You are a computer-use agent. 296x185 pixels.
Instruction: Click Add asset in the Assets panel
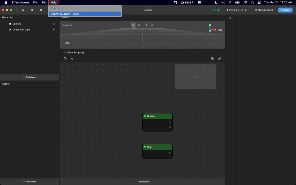tap(30, 182)
